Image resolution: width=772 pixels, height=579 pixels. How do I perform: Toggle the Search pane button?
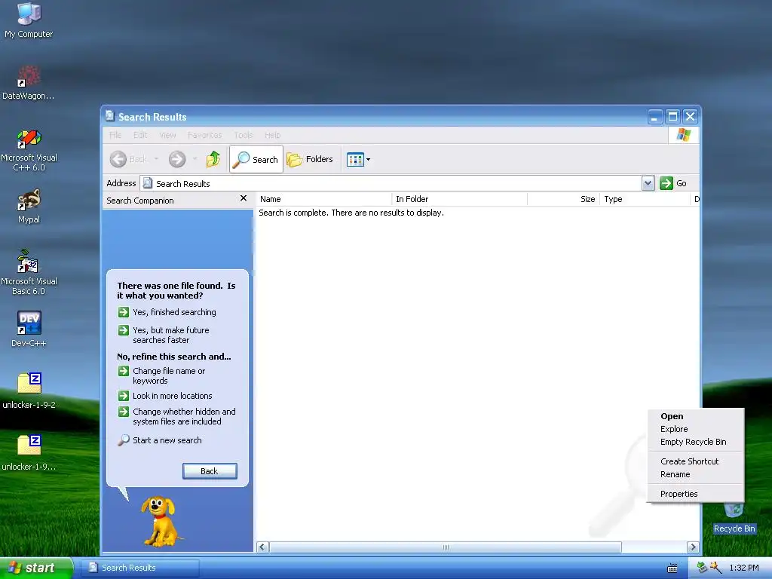pyautogui.click(x=256, y=159)
